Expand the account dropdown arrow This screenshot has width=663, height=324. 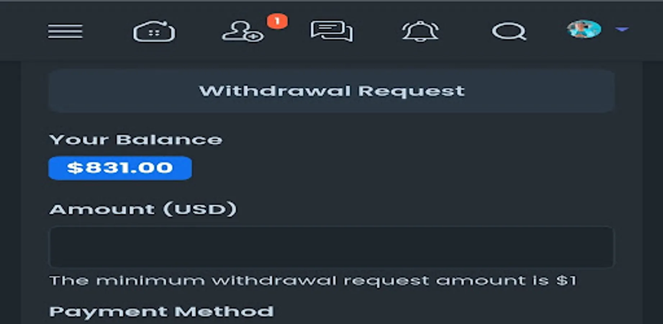(622, 29)
